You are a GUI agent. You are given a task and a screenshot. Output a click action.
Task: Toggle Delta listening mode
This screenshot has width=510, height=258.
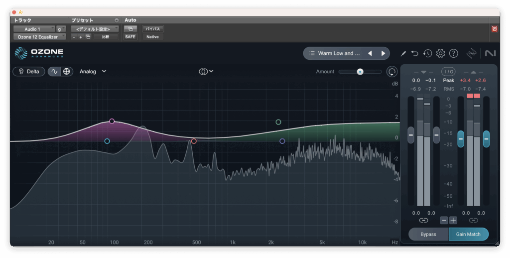tap(29, 71)
